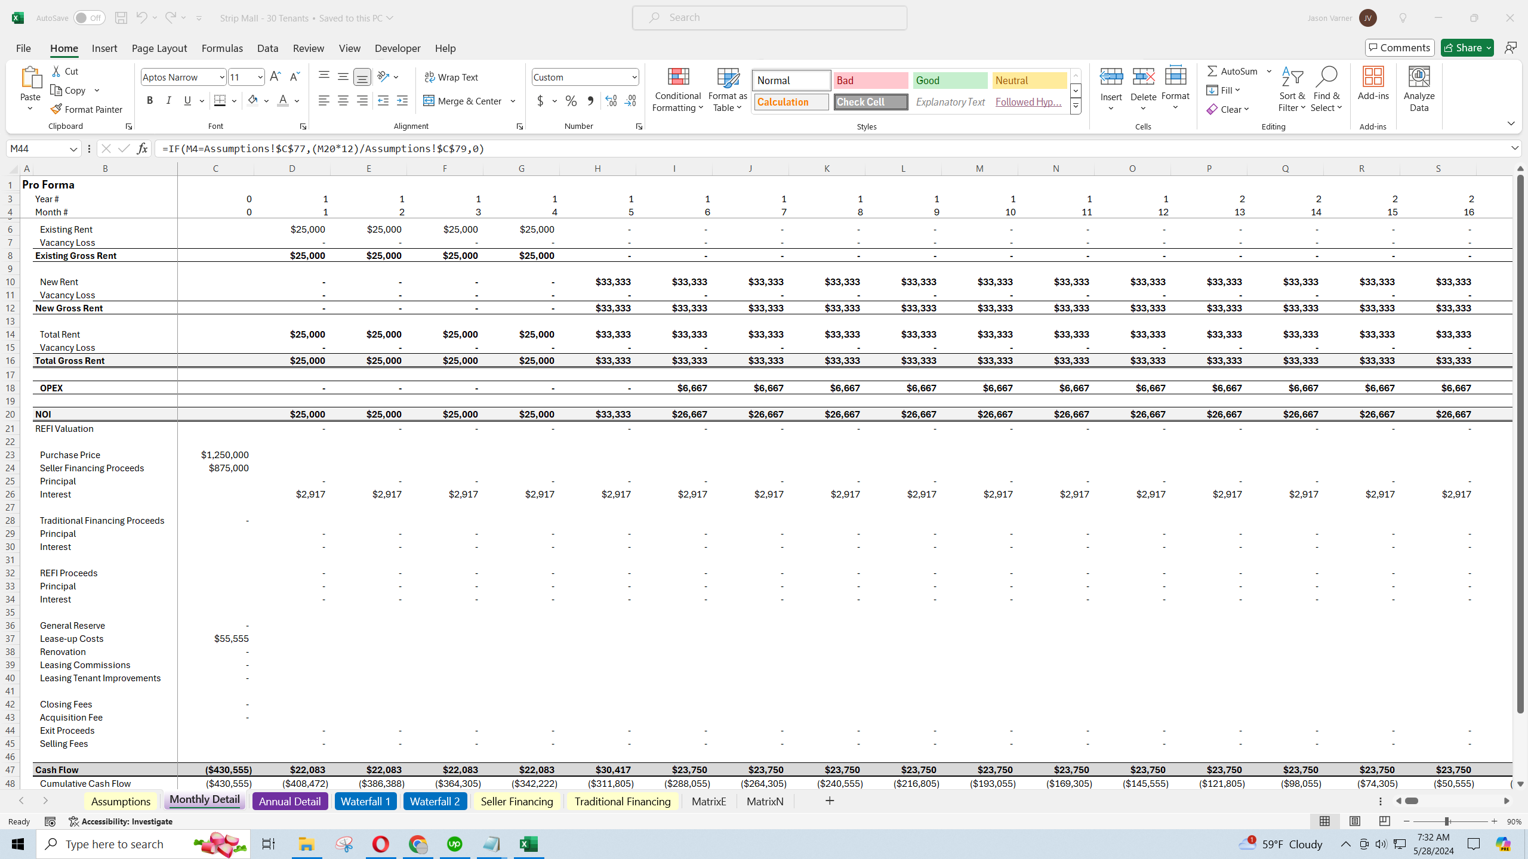
Task: Click the Sort & Filter icon
Action: 1292,77
